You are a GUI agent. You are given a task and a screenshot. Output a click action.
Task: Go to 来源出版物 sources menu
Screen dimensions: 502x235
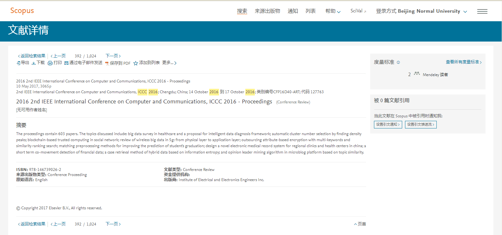(x=267, y=11)
